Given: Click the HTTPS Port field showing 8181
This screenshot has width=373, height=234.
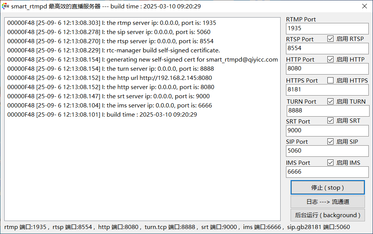Looking at the screenshot, I should pos(327,90).
